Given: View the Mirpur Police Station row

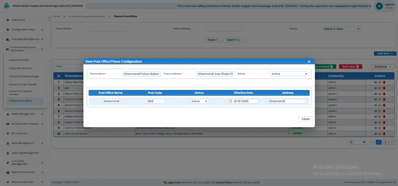Looking at the screenshot, I should click(376, 94).
